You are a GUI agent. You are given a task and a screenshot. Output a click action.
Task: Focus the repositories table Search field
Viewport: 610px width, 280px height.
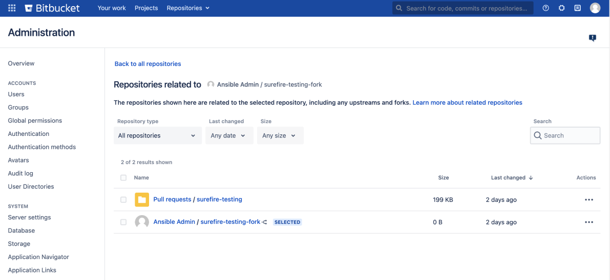[565, 135]
